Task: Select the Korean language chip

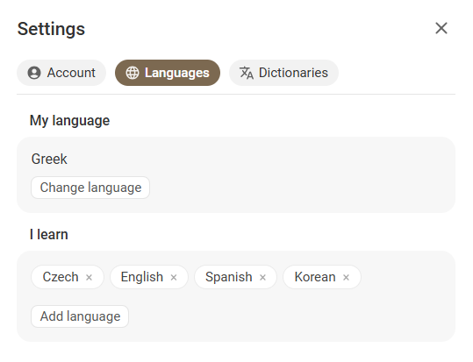Action: point(322,277)
